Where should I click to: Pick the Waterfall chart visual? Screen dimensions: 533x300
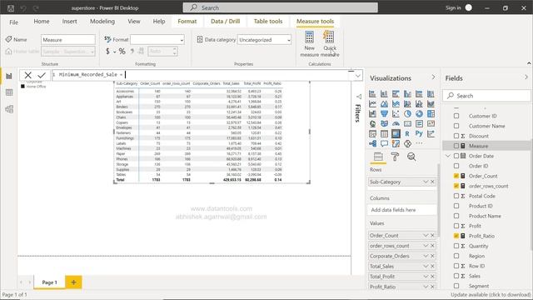click(372, 114)
